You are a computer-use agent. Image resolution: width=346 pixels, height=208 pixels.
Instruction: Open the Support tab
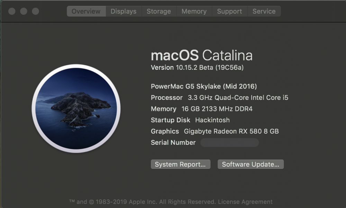229,11
